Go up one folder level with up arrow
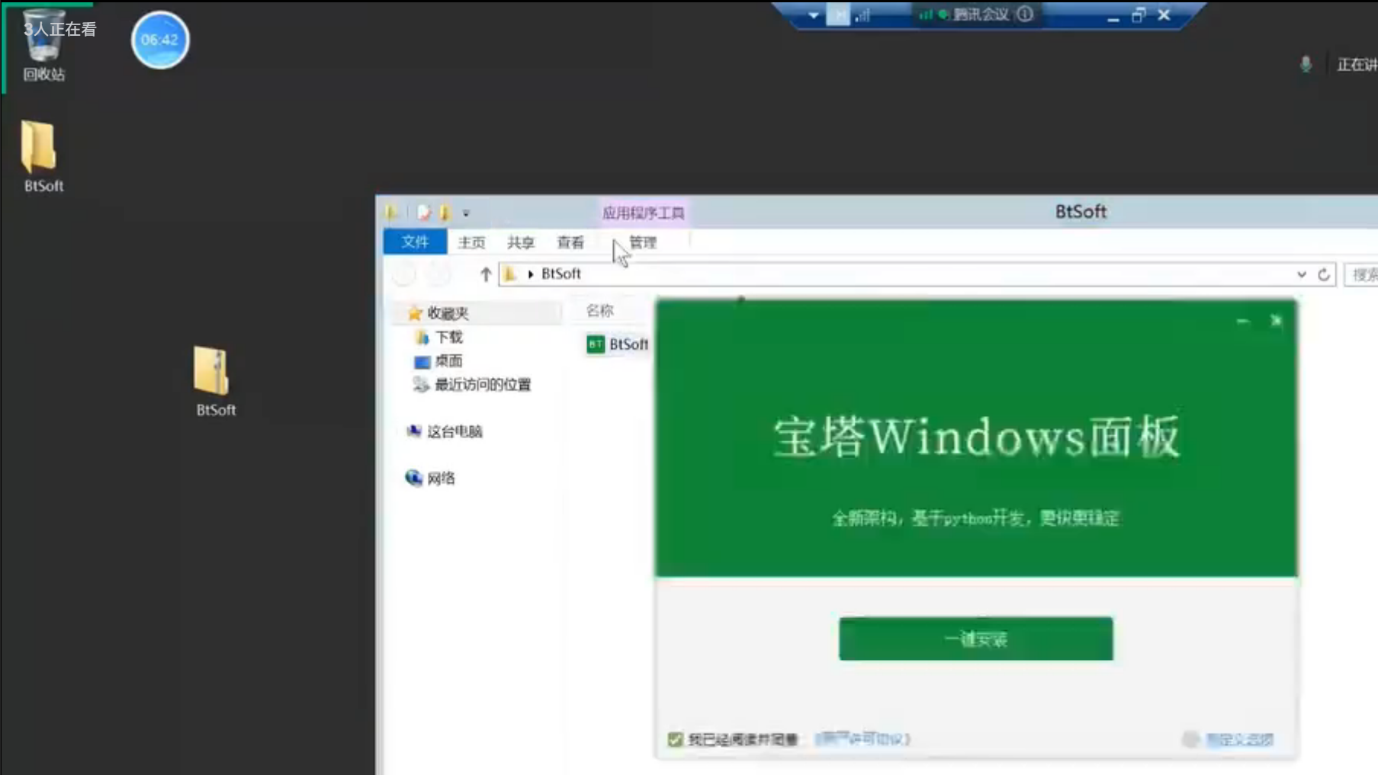Screen dimensions: 1378x775 pos(485,274)
